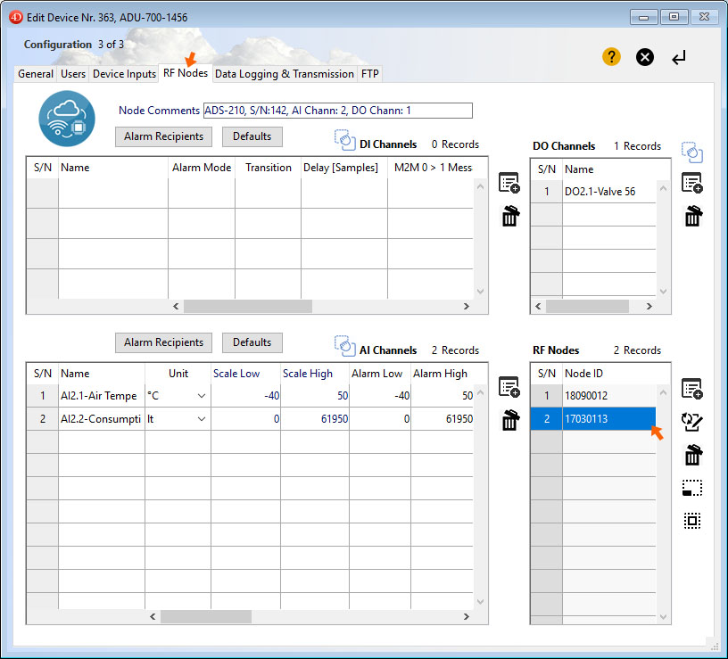Image resolution: width=728 pixels, height=659 pixels.
Task: Click down arrow of RF Nodes vertical scrollbar
Action: coord(663,617)
